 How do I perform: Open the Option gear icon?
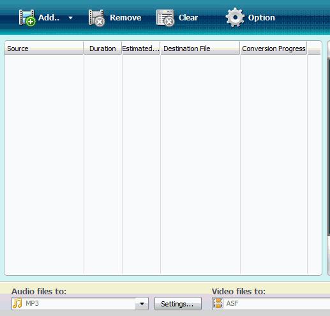pos(235,17)
